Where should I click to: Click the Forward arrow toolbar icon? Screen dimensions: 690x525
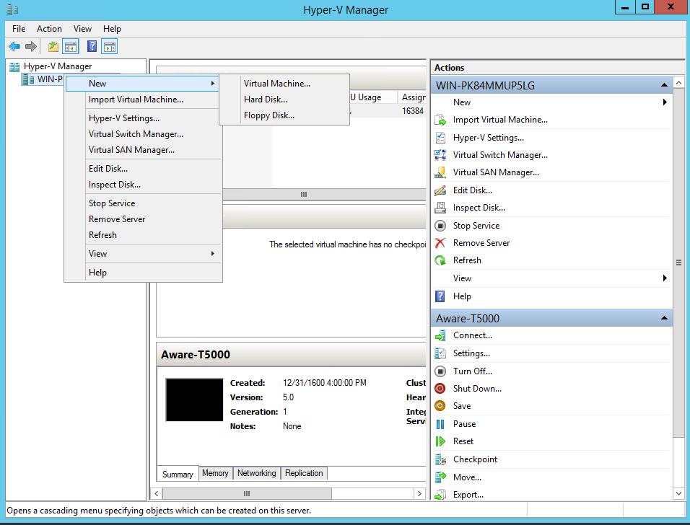(31, 46)
